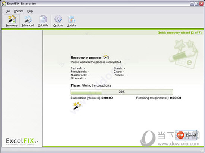Image resolution: width=205 pixels, height=153 pixels.
Task: Cancel the recovery with the stop button
Action: click(186, 135)
